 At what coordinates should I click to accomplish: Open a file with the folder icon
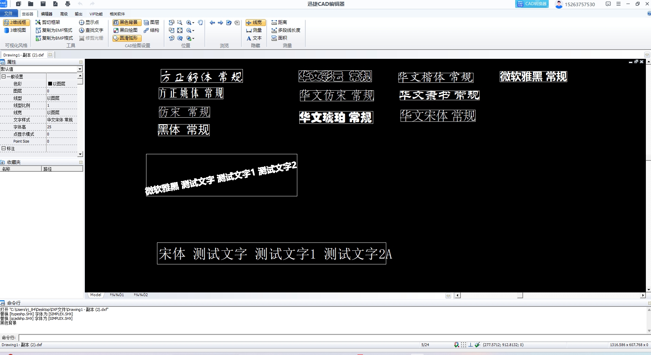click(x=31, y=4)
